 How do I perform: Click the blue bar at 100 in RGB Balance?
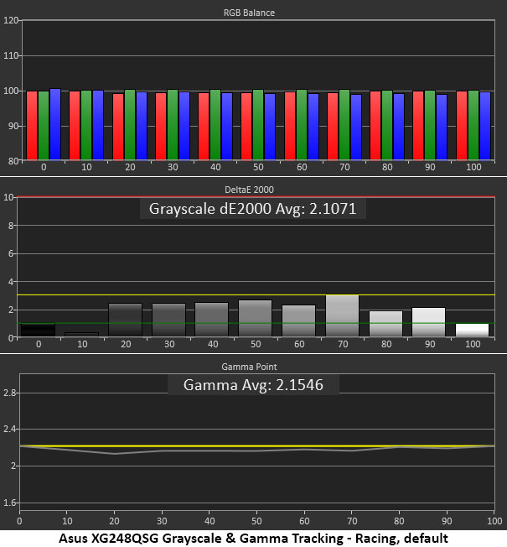485,126
